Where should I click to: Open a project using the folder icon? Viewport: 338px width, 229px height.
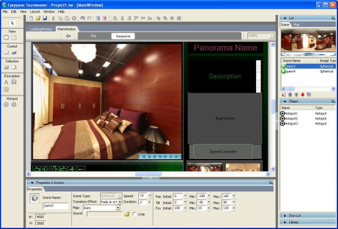coord(38,18)
